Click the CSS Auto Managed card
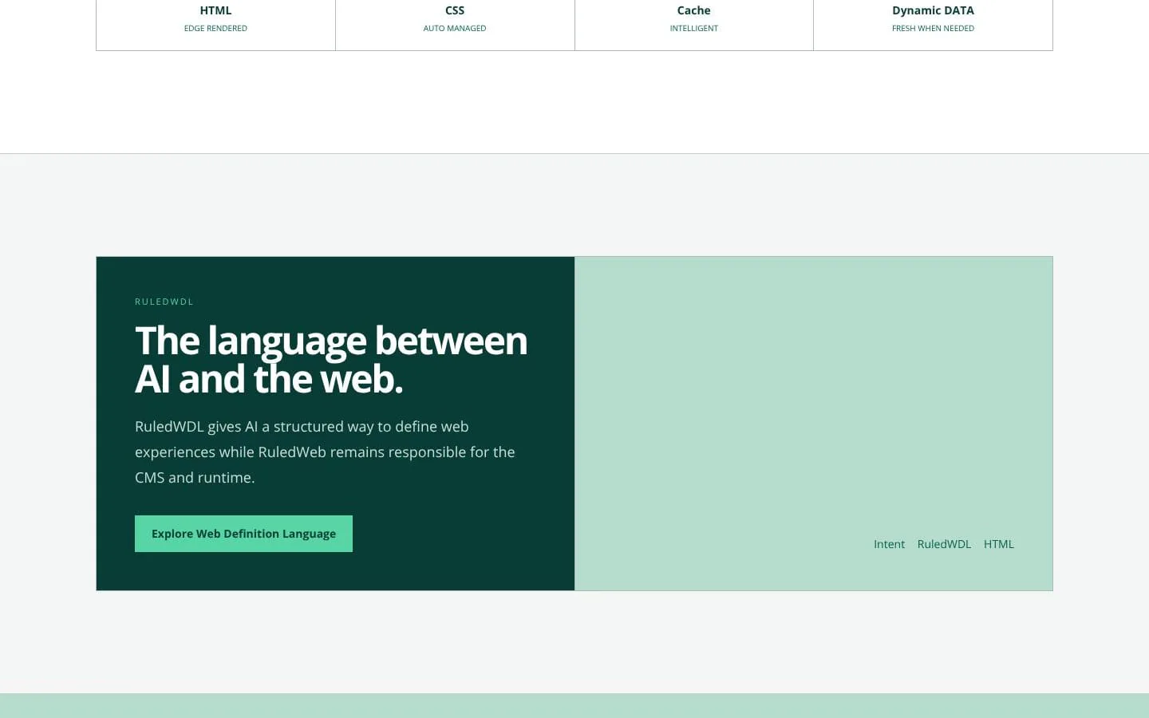This screenshot has width=1149, height=718. 455,25
